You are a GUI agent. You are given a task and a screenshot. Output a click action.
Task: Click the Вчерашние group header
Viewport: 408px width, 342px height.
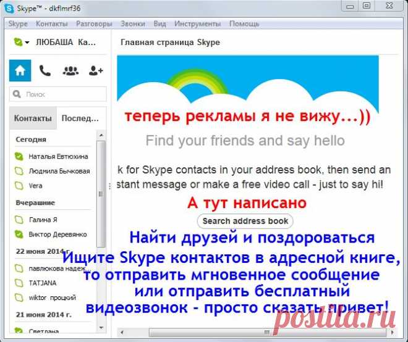pos(35,202)
